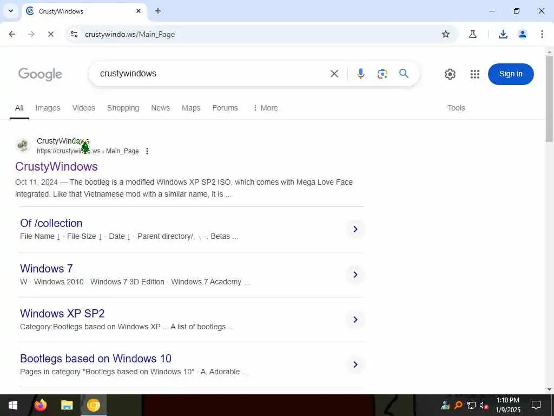Click the page vertical scrollbar thumb
The width and height of the screenshot is (554, 416).
click(550, 99)
